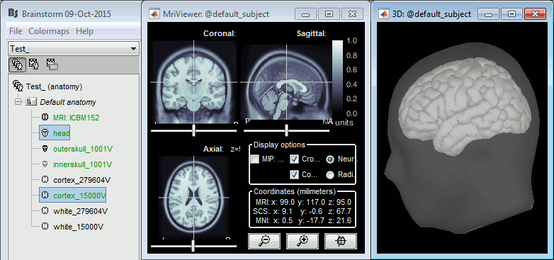Select the Radiological orientation radio button

tap(330, 174)
